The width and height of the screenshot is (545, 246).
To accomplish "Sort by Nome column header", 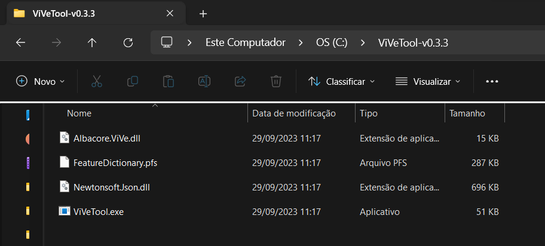I will [79, 113].
